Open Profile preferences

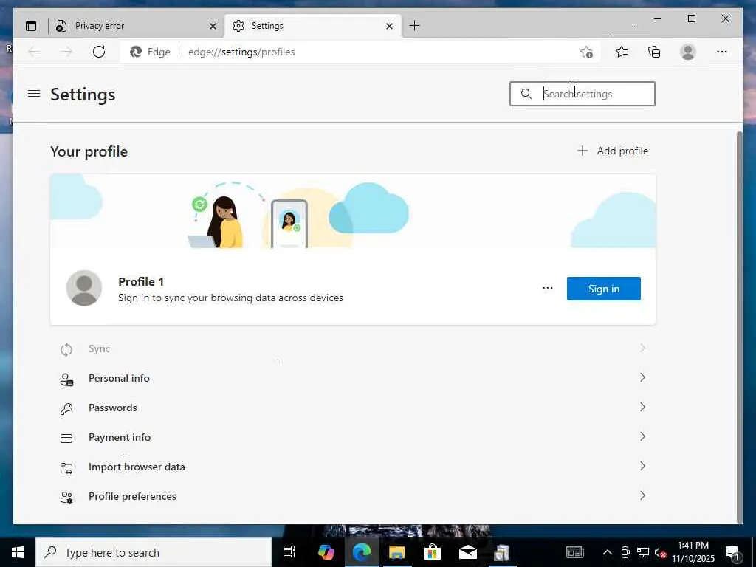pos(353,496)
